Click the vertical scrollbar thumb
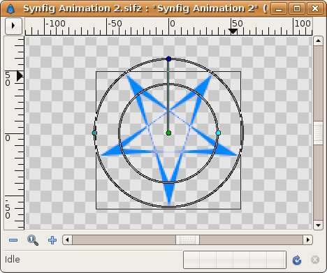327x273 pixels. click(x=318, y=133)
